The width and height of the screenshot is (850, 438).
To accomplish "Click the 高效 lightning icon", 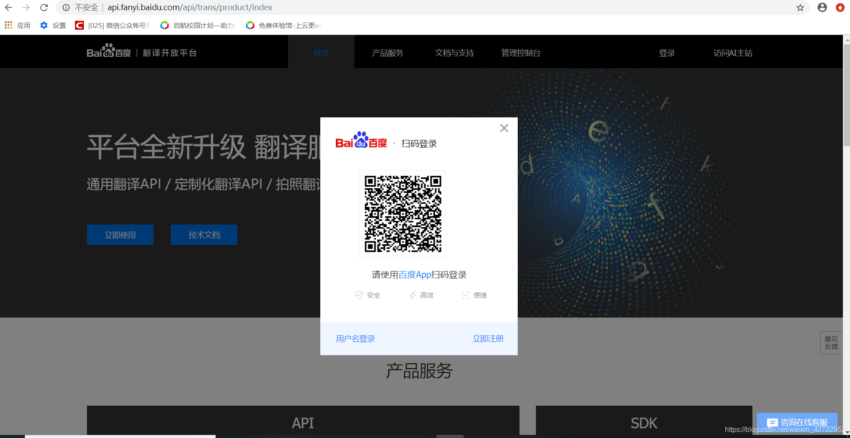I will 413,295.
